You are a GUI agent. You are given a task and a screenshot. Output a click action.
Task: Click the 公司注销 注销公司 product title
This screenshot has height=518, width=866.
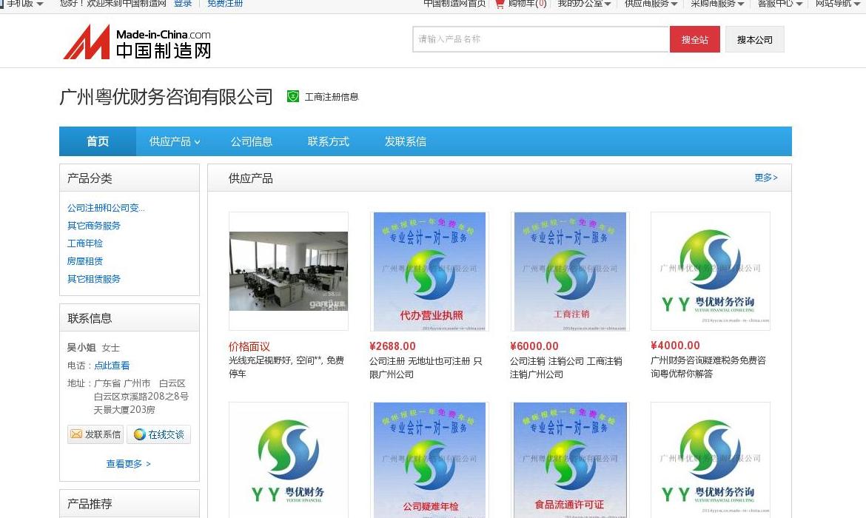click(x=566, y=367)
